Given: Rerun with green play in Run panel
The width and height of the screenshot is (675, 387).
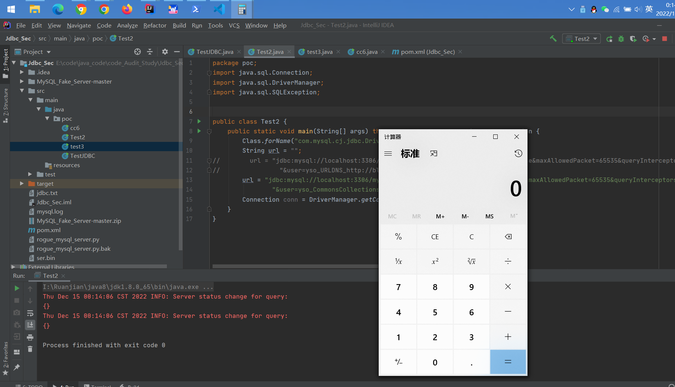Looking at the screenshot, I should click(17, 288).
